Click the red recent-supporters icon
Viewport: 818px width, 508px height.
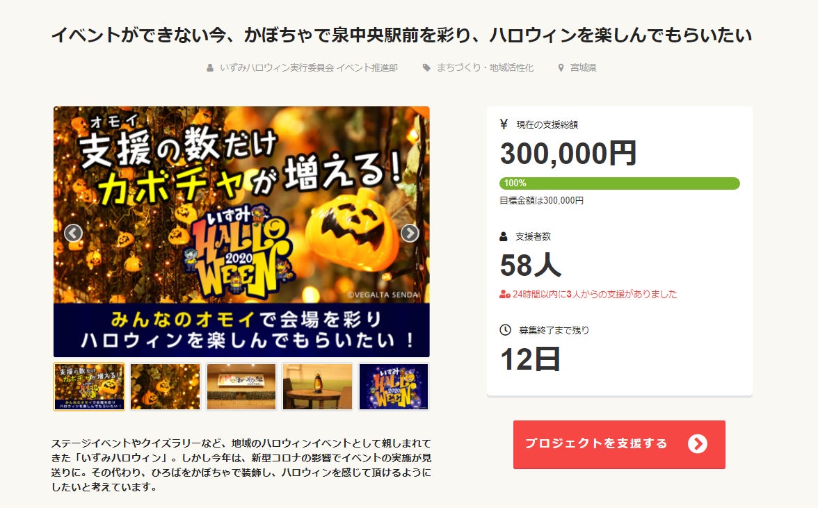click(504, 295)
